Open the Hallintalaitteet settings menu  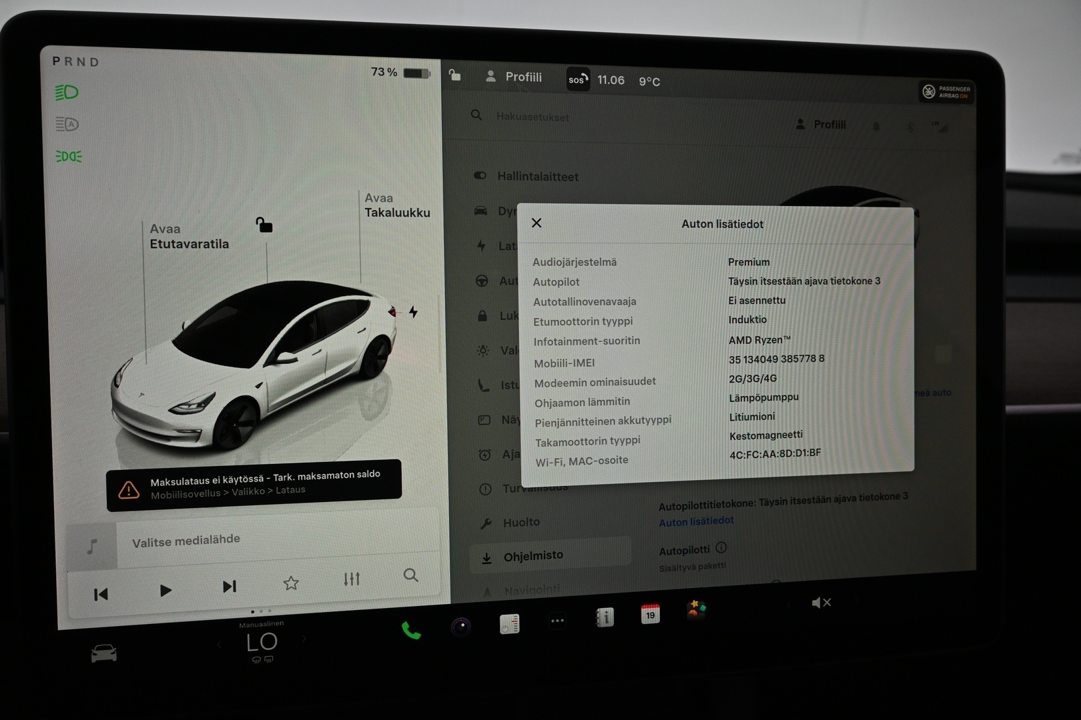[537, 177]
